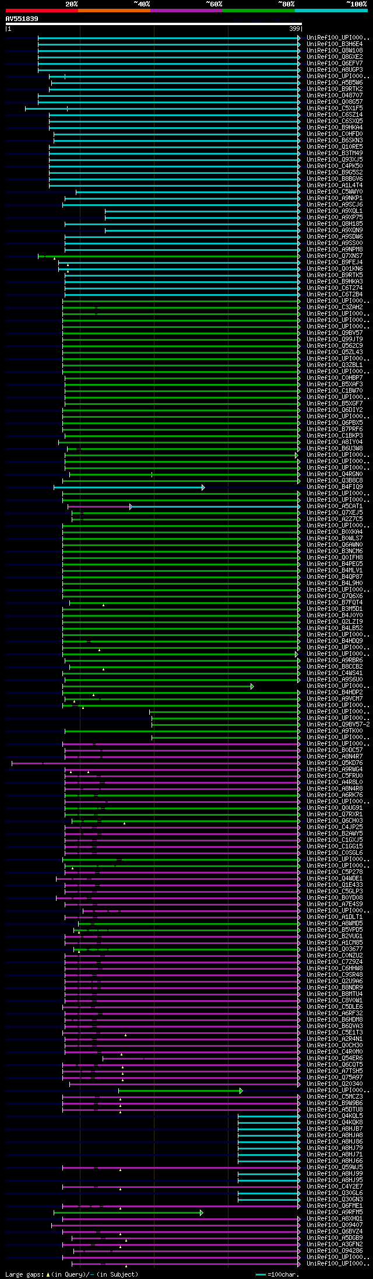373x1279 pixels.
Task: Select the UniRef100_Q7XNS7 label
Action: click(335, 256)
